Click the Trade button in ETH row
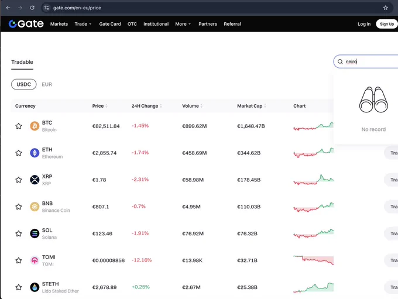The height and width of the screenshot is (299, 398). (391, 153)
